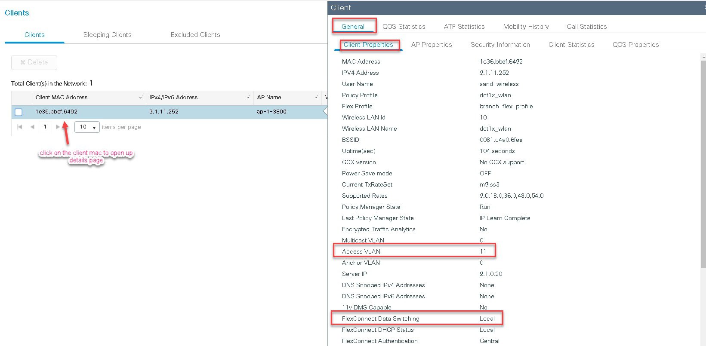Viewport: 706px width, 346px height.
Task: Open QOS Statistics tab
Action: pyautogui.click(x=404, y=27)
